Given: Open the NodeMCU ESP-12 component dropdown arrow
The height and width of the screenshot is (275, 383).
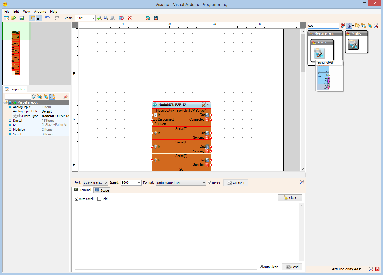Looking at the screenshot, I should 208,105.
